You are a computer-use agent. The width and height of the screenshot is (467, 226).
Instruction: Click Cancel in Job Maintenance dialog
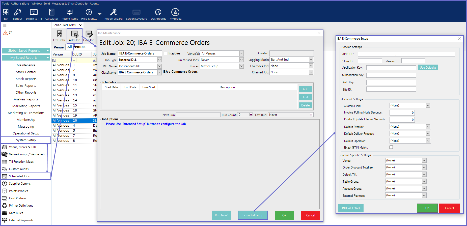click(x=310, y=215)
